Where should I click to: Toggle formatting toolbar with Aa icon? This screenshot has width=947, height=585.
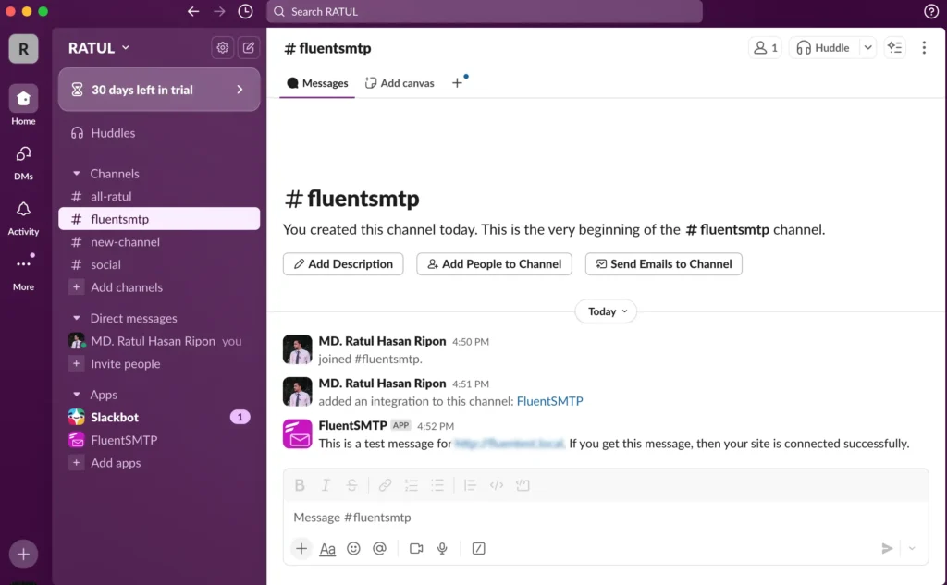(327, 548)
